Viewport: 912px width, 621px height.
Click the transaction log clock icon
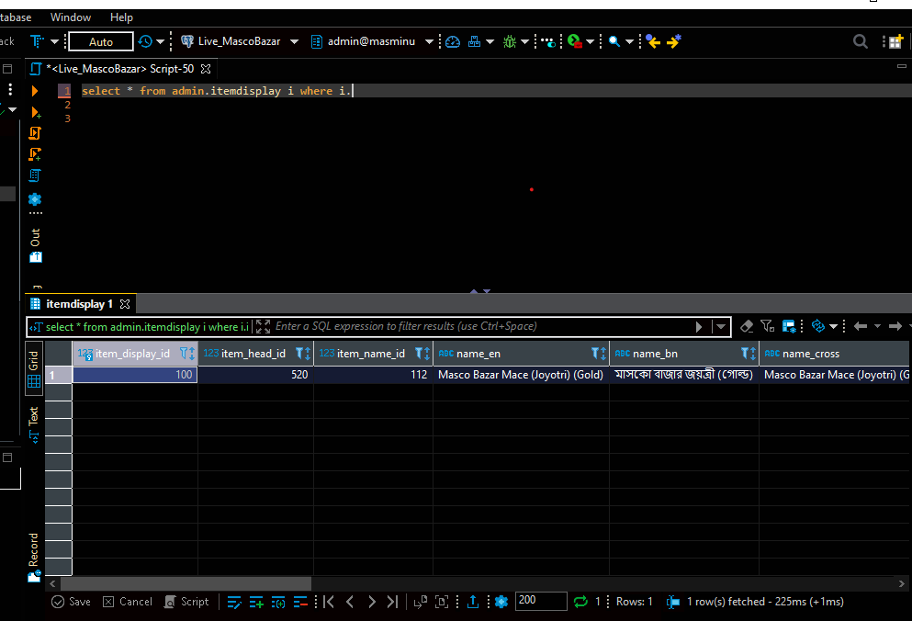coord(145,41)
